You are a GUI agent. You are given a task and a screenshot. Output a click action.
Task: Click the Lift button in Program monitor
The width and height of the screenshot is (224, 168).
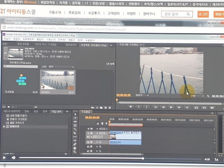click(x=196, y=108)
